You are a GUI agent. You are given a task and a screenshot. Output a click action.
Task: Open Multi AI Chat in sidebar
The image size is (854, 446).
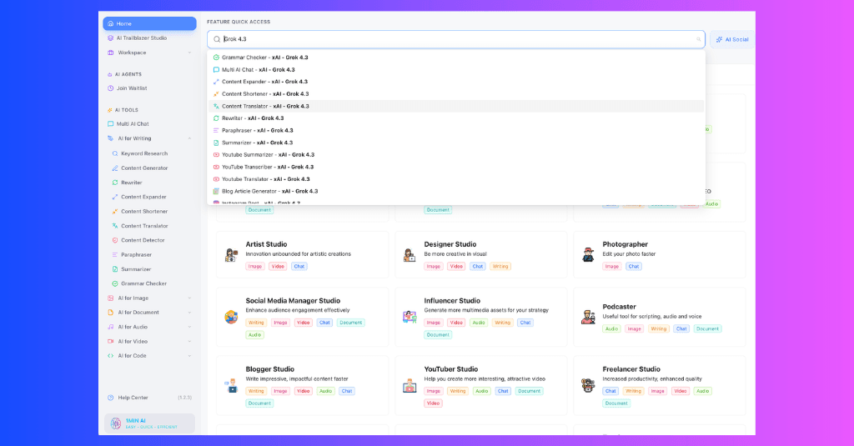pyautogui.click(x=133, y=124)
